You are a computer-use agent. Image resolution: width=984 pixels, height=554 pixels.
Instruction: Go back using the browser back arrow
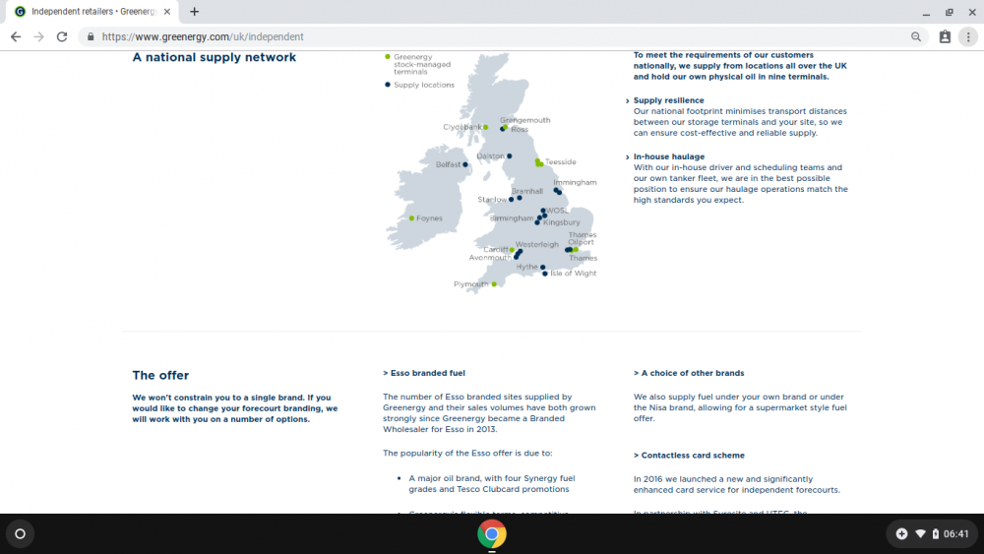pos(16,37)
